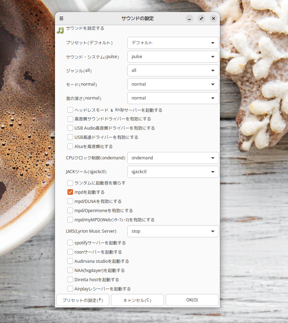
Task: Click the キャンセル(C) button
Action: 137,300
